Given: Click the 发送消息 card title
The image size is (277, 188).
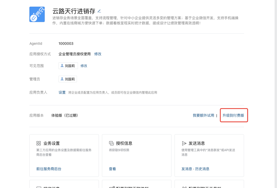Looking at the screenshot, I should (x=197, y=143).
